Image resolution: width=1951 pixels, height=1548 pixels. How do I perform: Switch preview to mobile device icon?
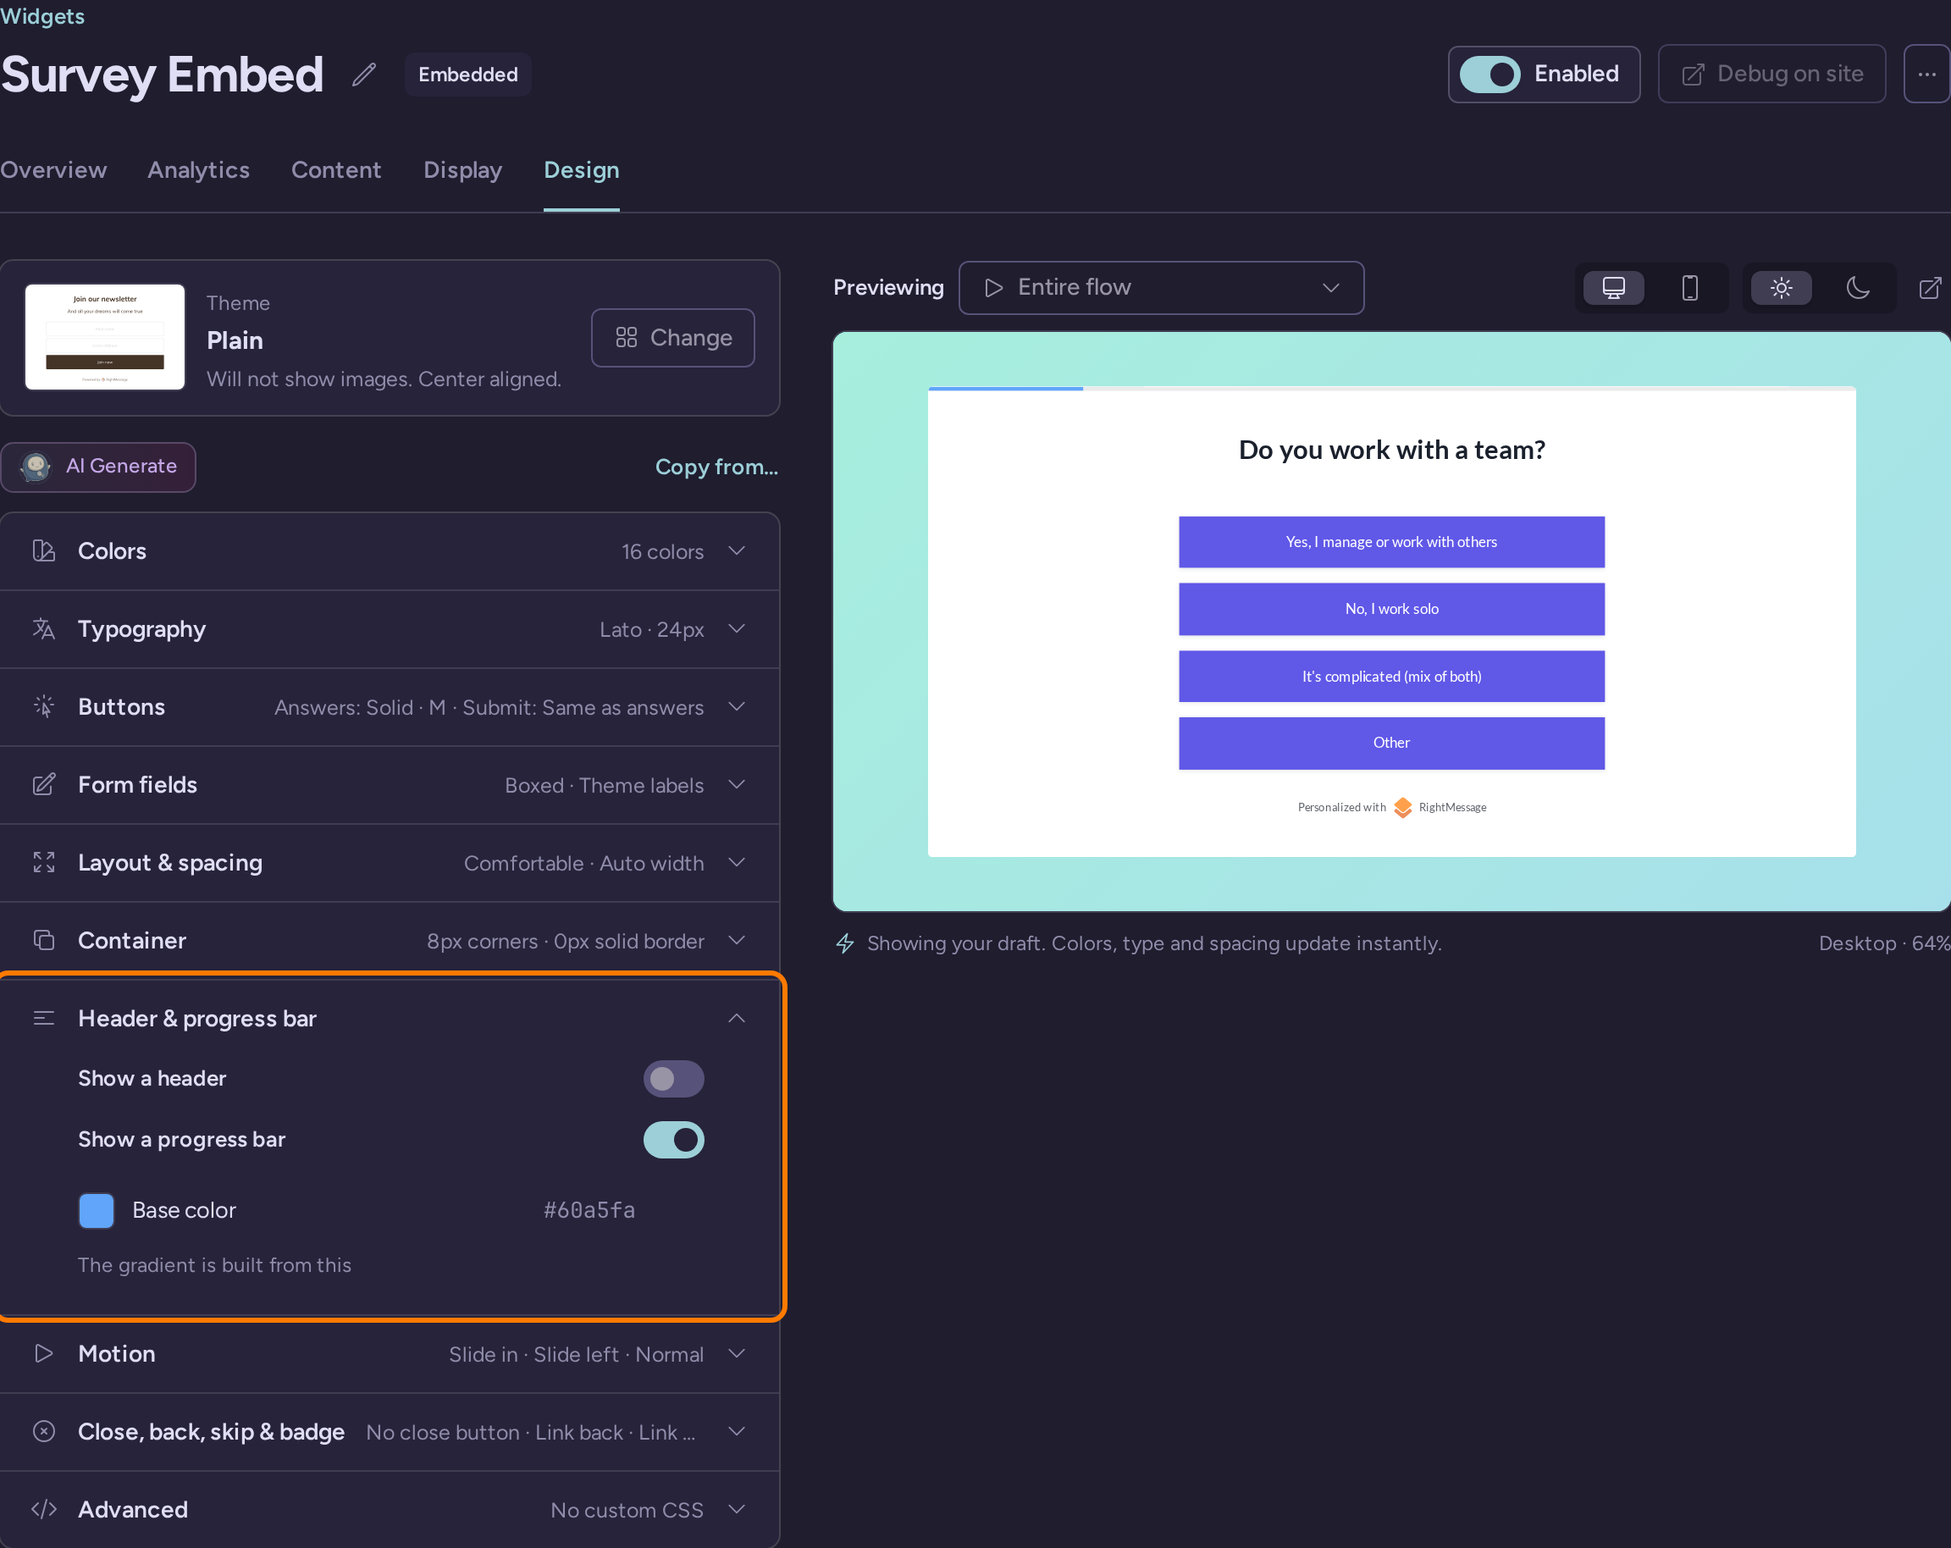(x=1689, y=288)
